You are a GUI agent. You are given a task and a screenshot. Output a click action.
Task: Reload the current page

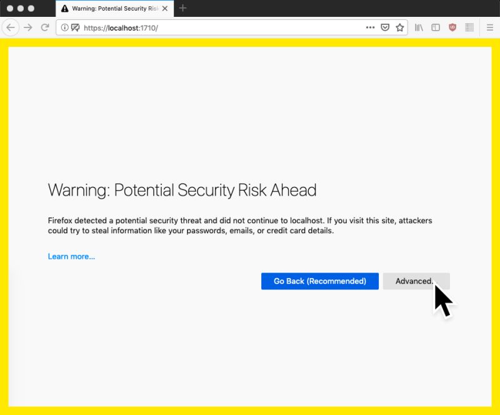(x=45, y=27)
